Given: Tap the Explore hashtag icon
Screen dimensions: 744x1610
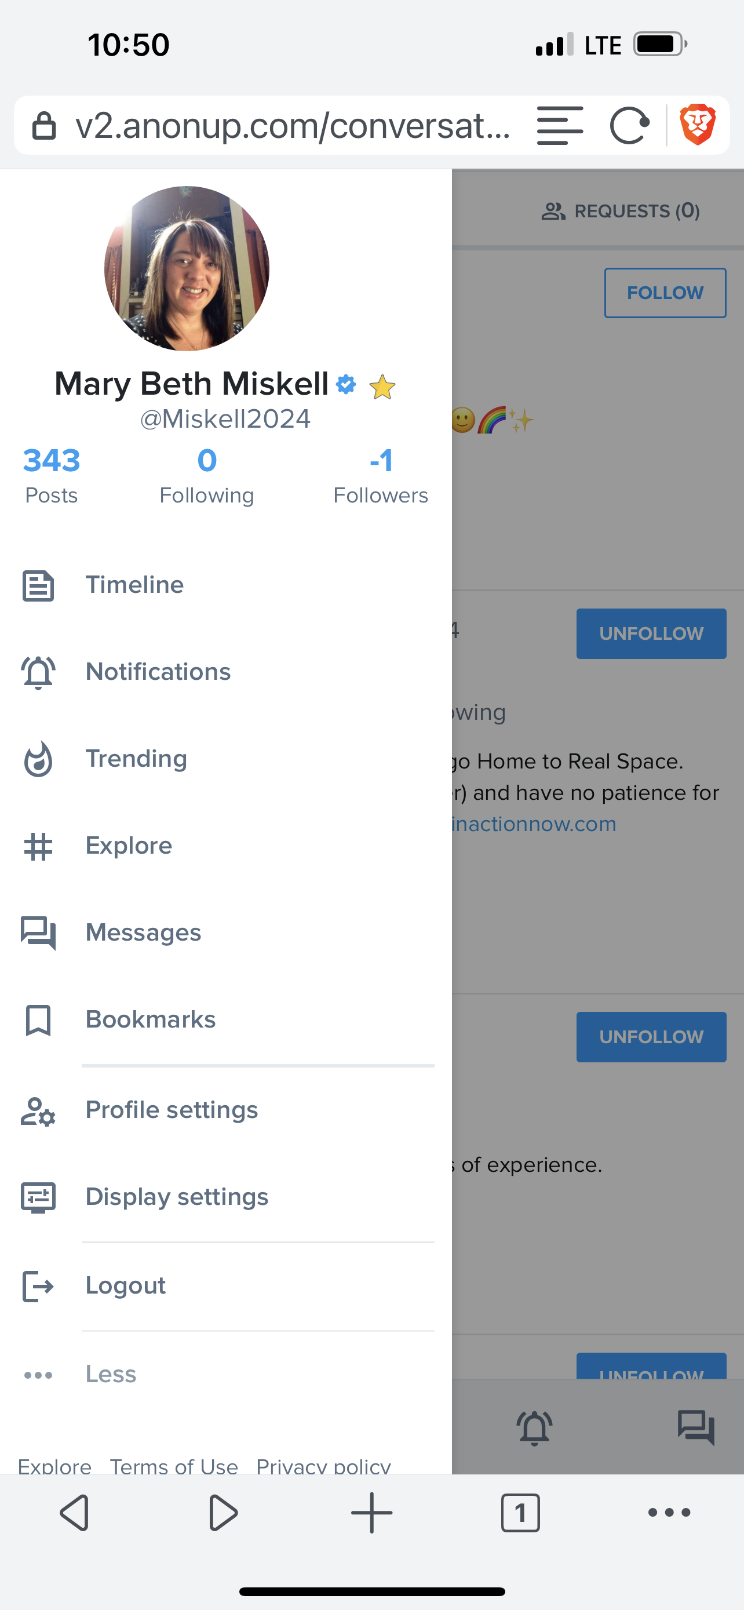Looking at the screenshot, I should tap(38, 847).
